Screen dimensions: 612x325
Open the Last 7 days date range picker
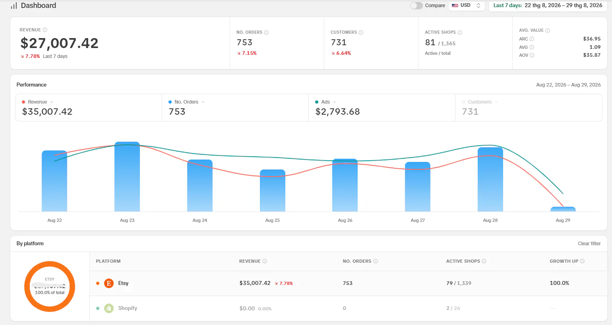click(548, 6)
